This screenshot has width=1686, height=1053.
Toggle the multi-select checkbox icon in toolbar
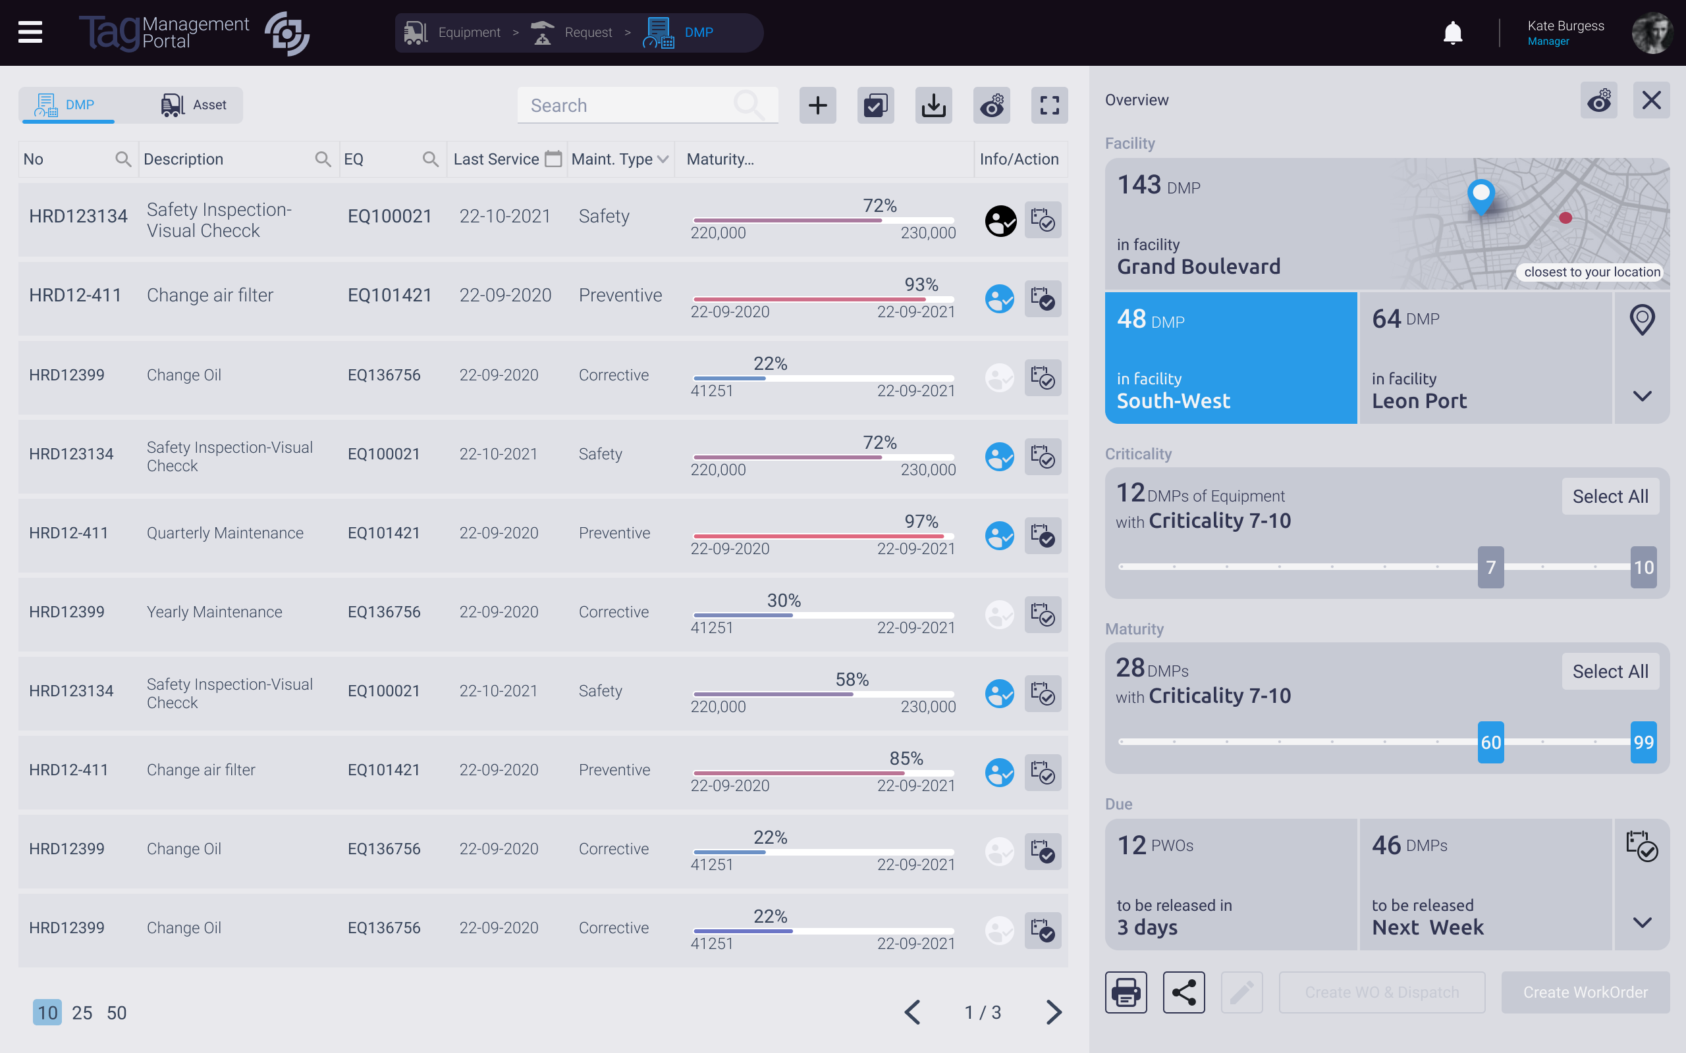click(876, 105)
